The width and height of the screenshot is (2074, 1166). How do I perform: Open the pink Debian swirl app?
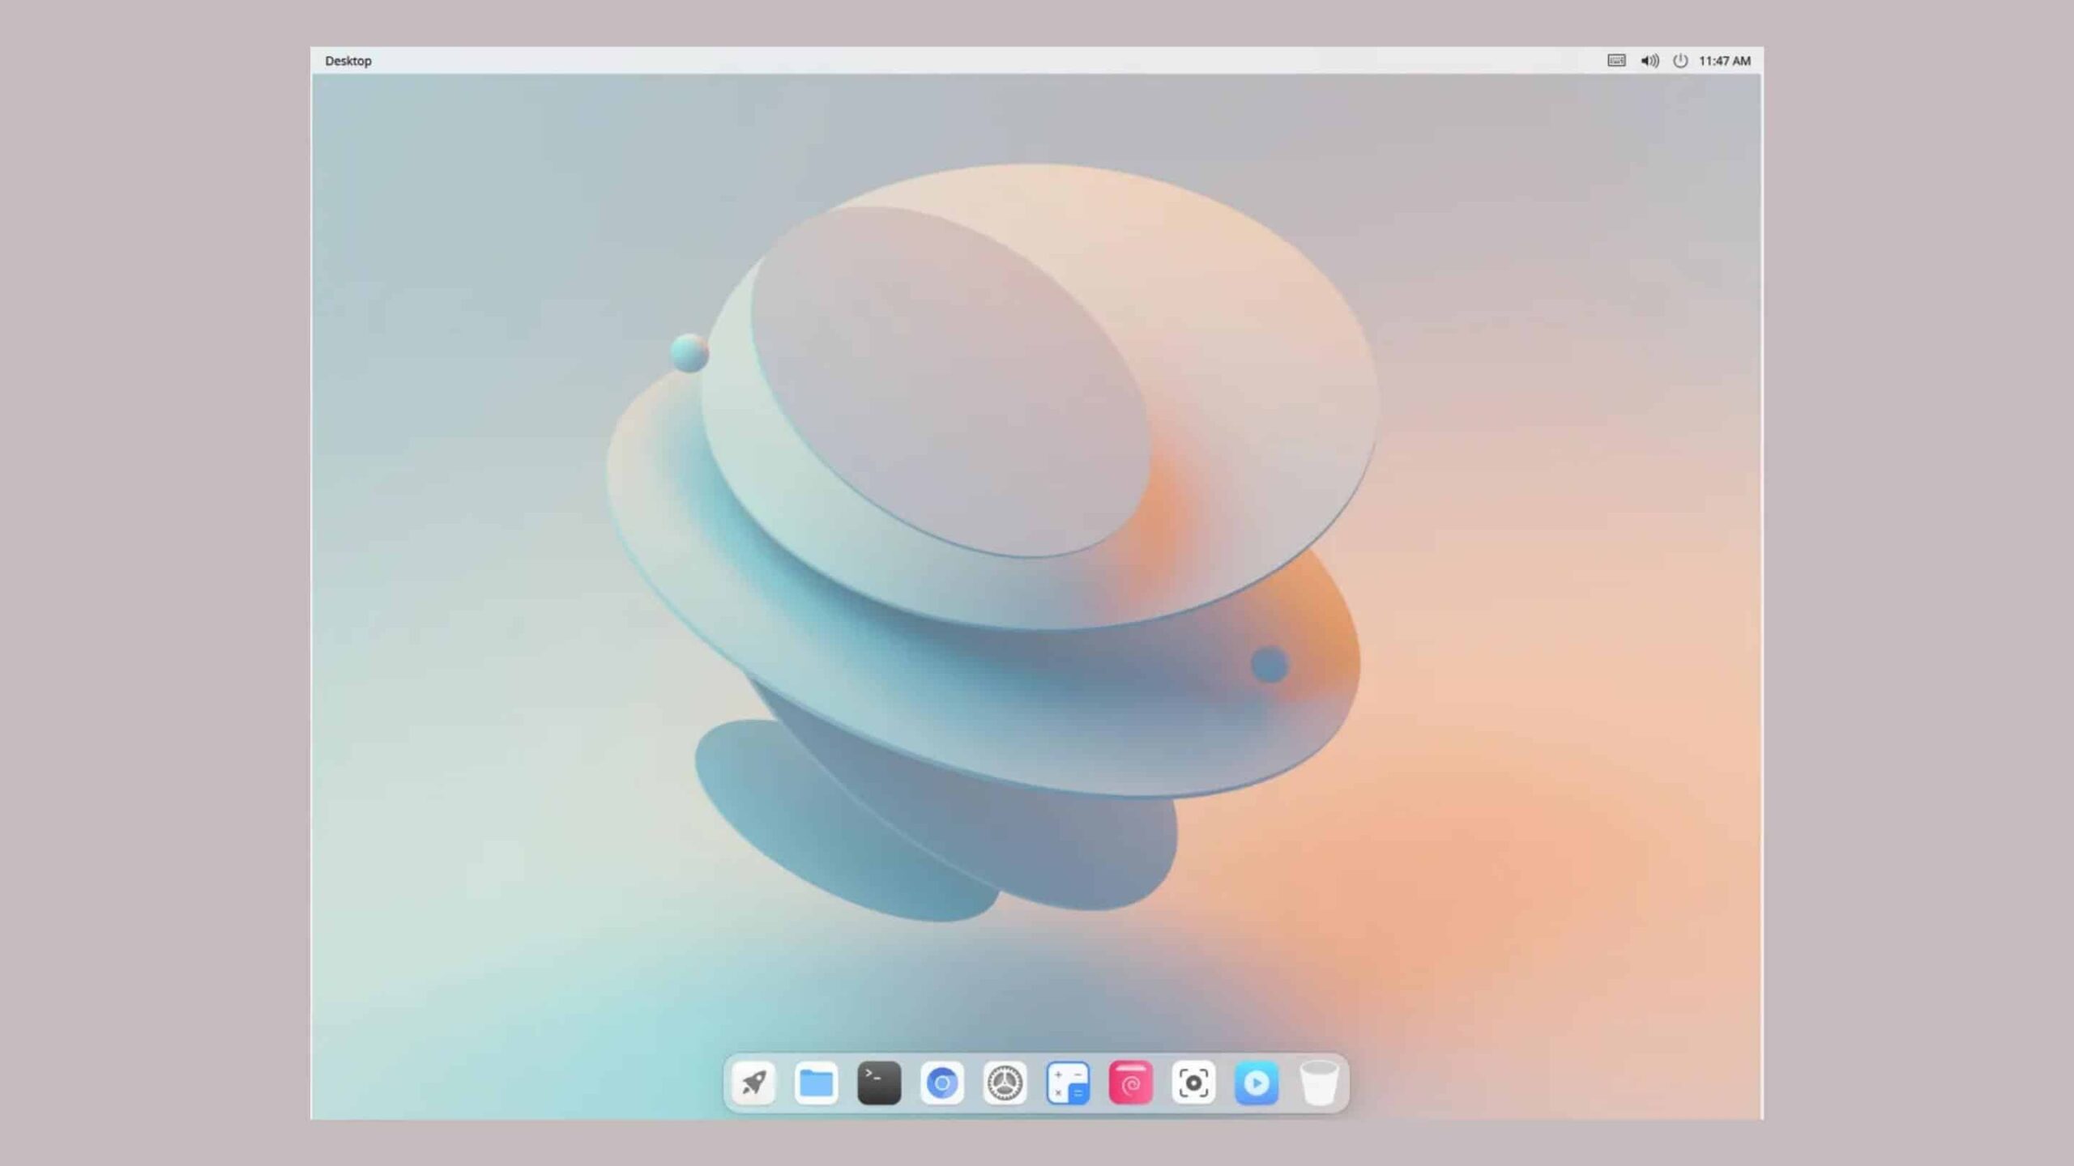pyautogui.click(x=1131, y=1083)
